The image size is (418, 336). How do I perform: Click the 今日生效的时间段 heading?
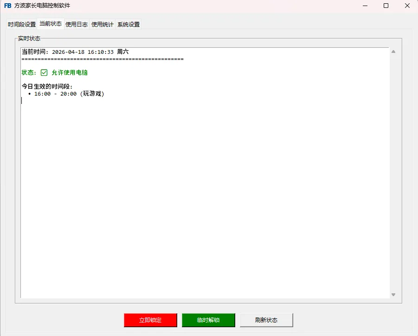pyautogui.click(x=47, y=86)
